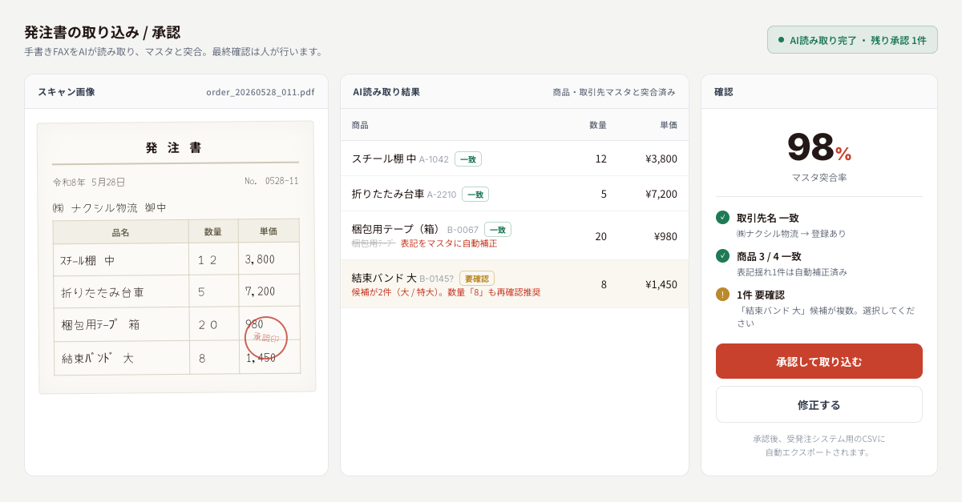Screen dimensions: 962x502
Task: Click the AI読み取り結果 panel title
Action: [x=386, y=92]
